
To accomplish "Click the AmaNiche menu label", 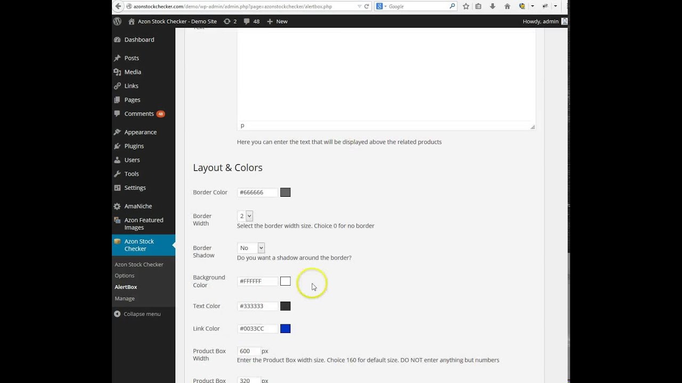I will point(138,206).
